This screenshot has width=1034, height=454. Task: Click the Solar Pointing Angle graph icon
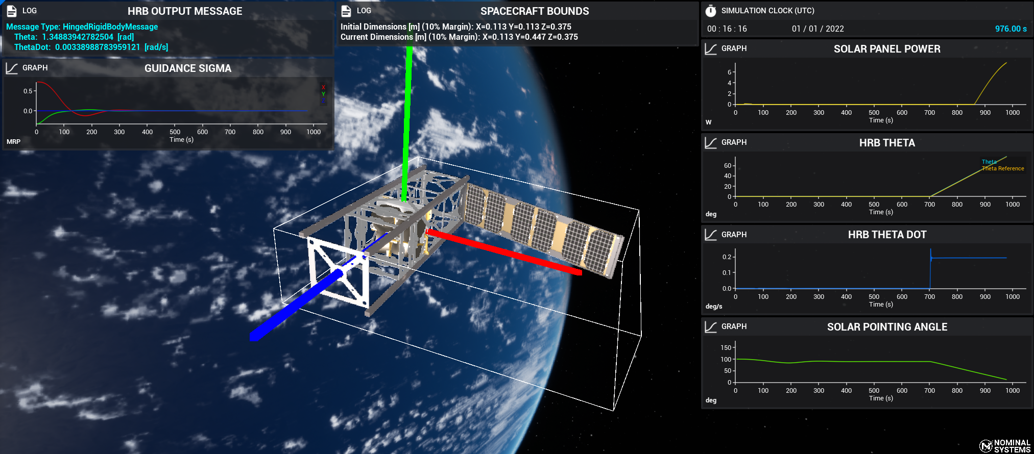pos(710,327)
